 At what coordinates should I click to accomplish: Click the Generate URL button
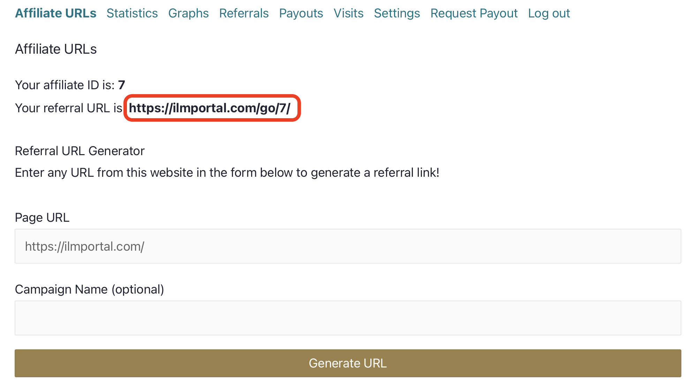[x=348, y=362]
